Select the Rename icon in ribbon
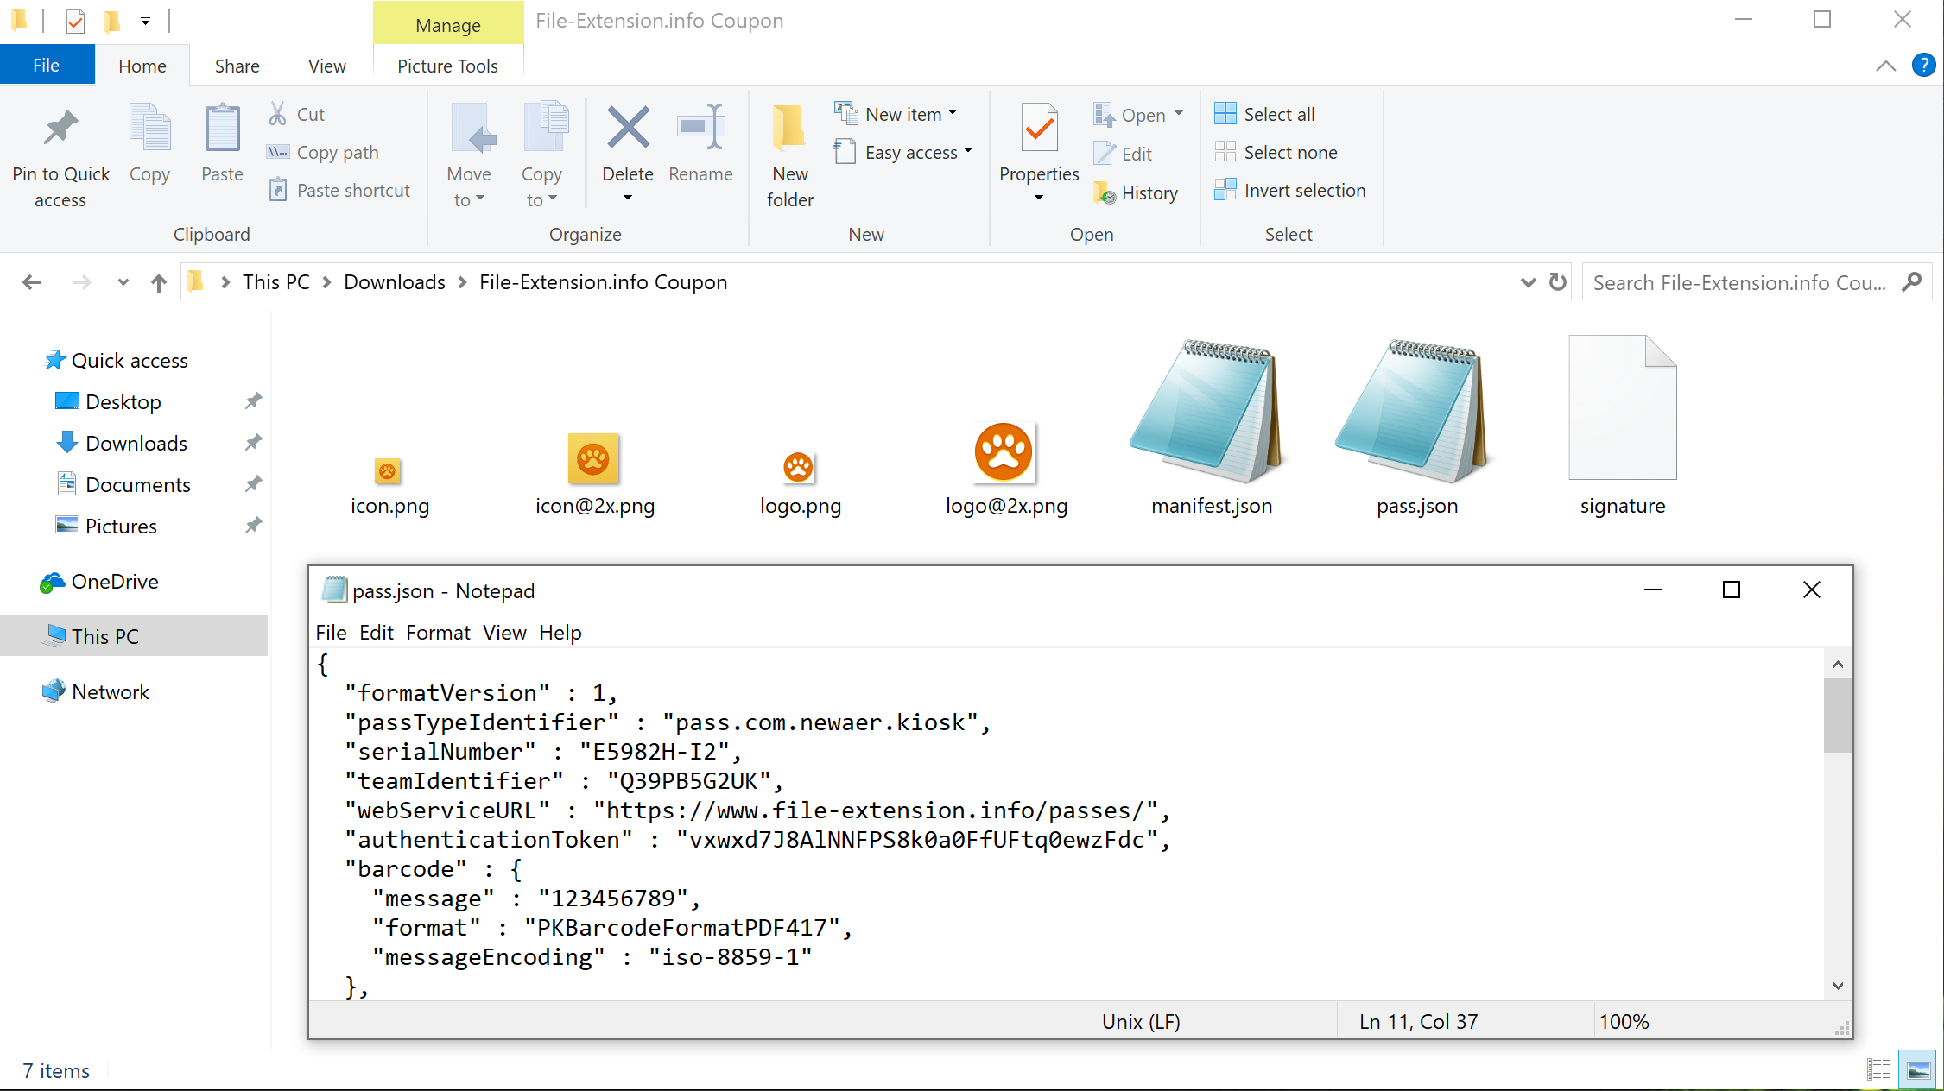Screen dimensions: 1944x1091 (x=701, y=144)
